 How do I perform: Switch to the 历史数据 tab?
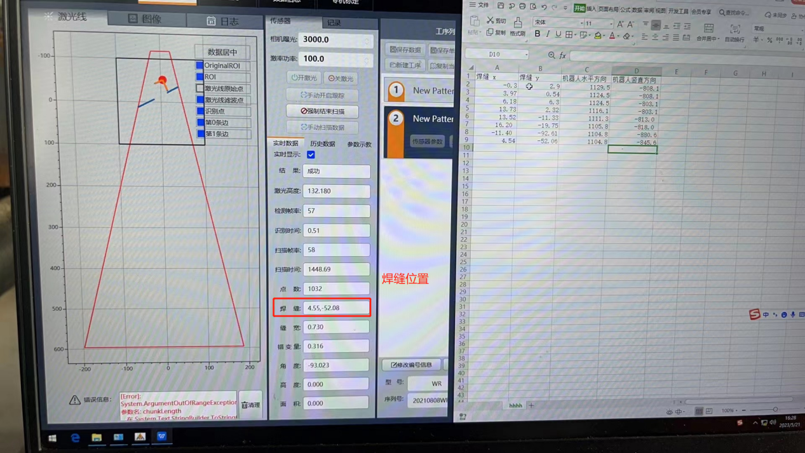tap(322, 144)
